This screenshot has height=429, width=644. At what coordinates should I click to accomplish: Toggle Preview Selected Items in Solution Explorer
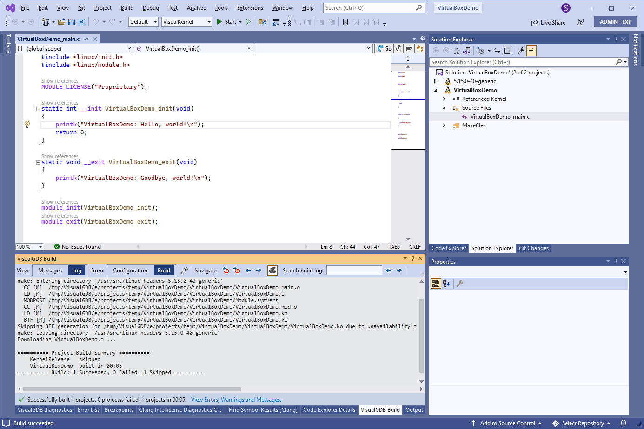pos(531,51)
